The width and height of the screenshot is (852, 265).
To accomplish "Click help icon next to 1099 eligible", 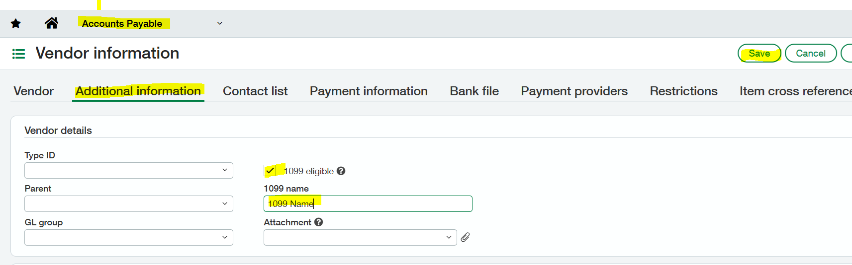I will [341, 171].
